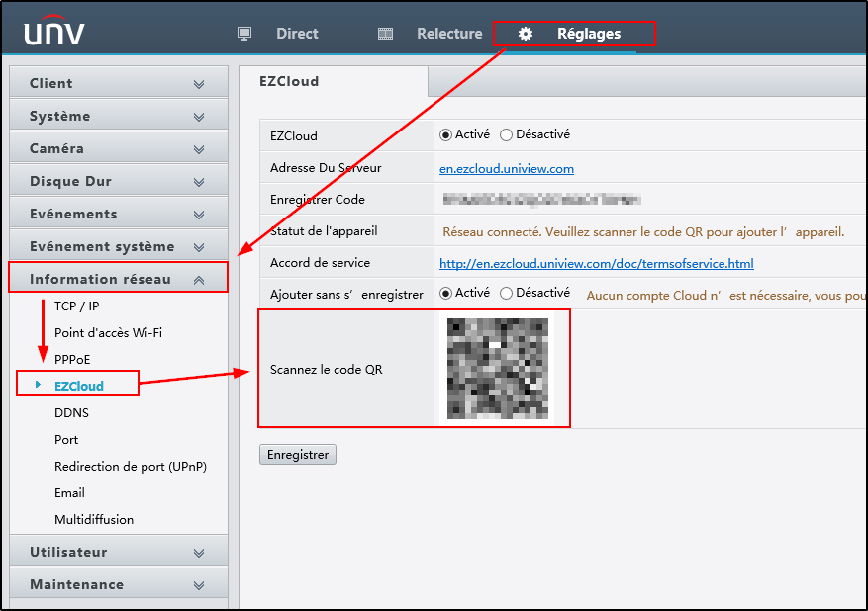Click the Adresse Du Serveur label
The image size is (868, 611).
coord(326,167)
